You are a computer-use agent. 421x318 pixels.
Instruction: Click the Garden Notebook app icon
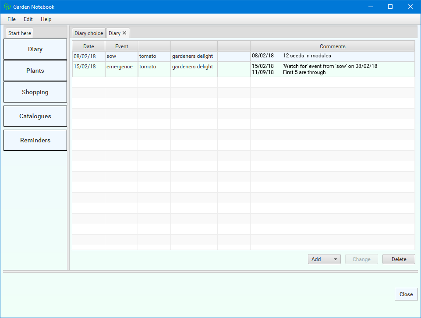tap(7, 7)
